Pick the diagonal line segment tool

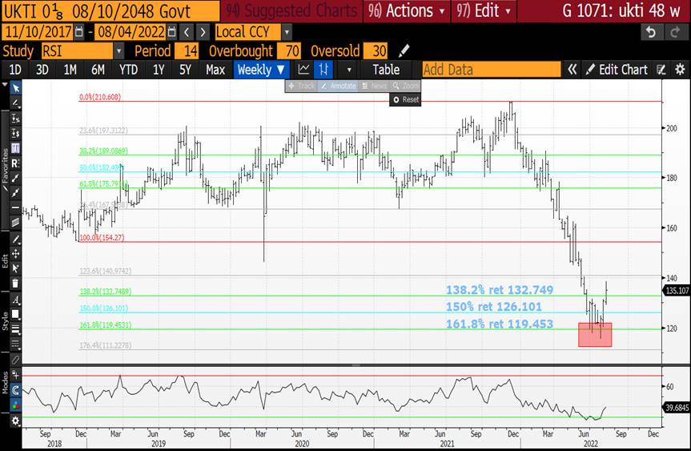pyautogui.click(x=15, y=178)
